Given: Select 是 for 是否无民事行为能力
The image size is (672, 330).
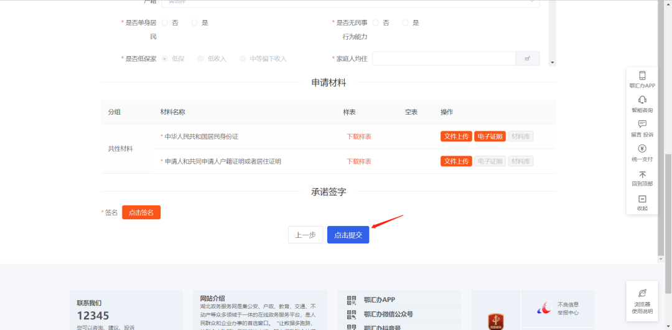Looking at the screenshot, I should tap(406, 23).
